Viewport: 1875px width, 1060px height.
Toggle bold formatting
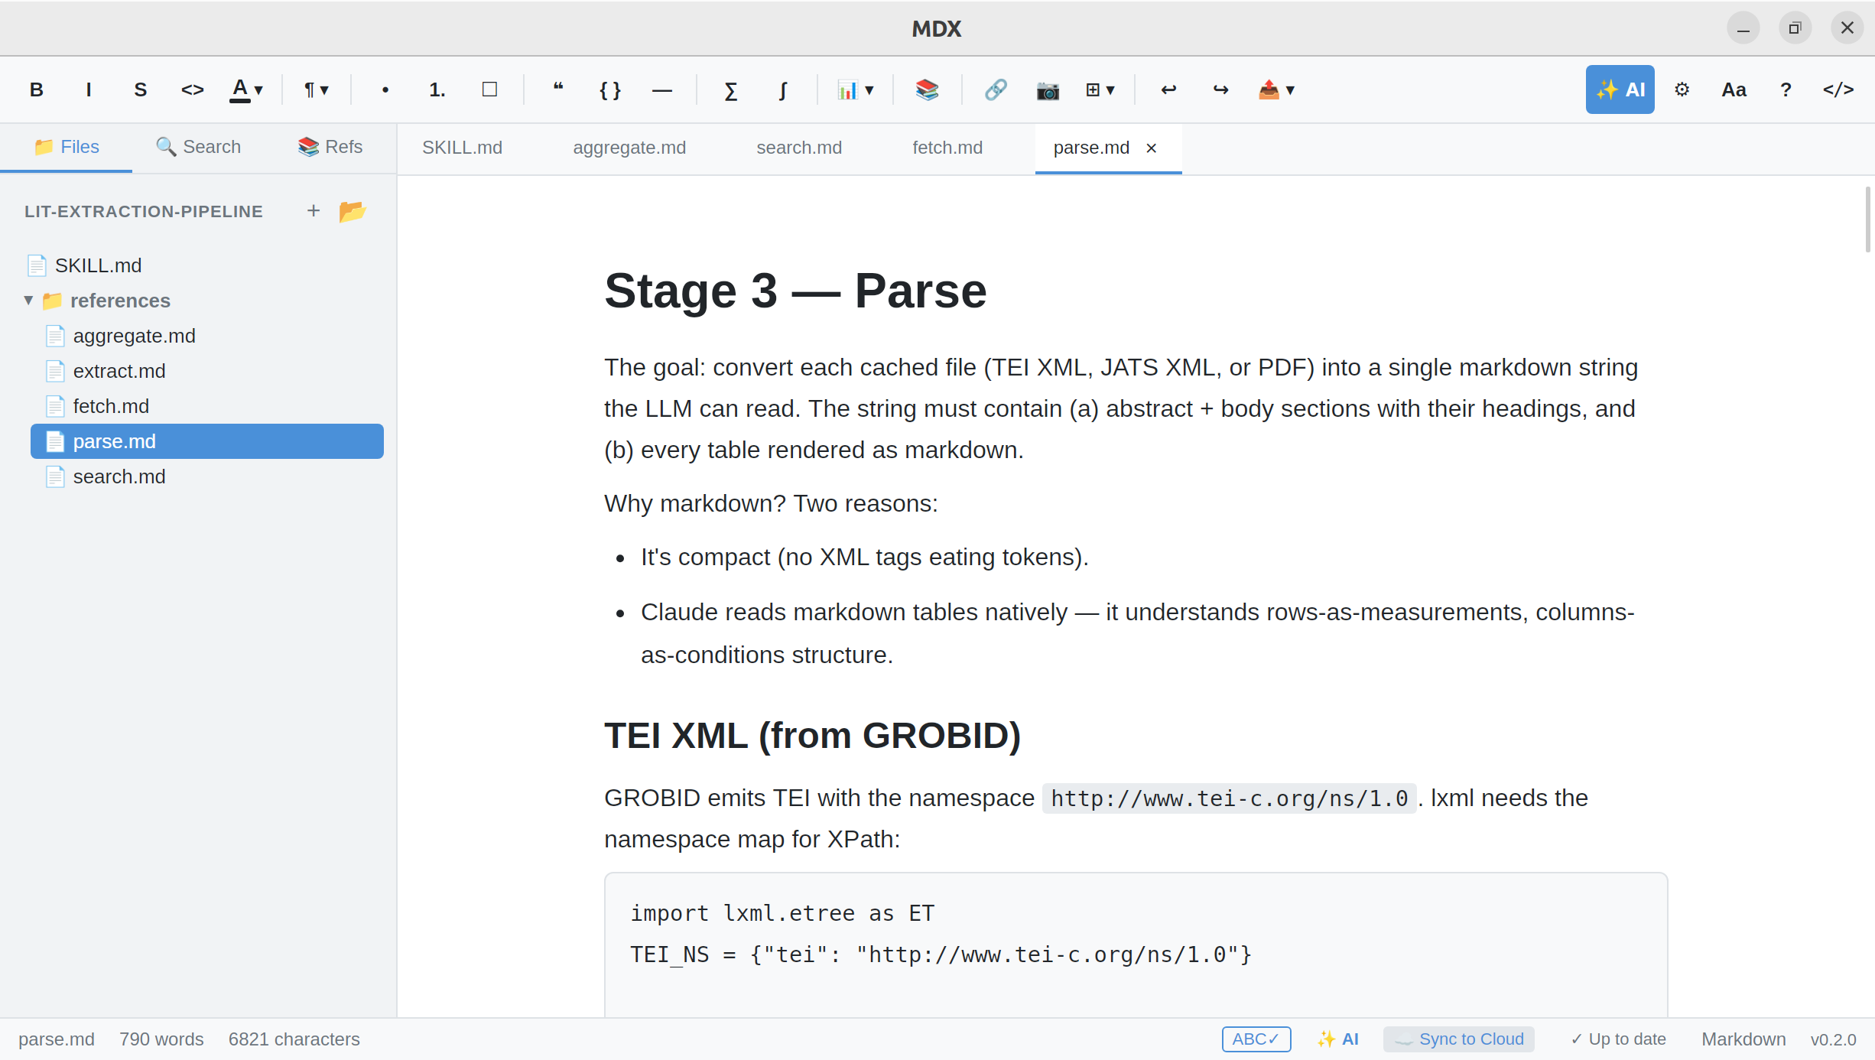[36, 89]
